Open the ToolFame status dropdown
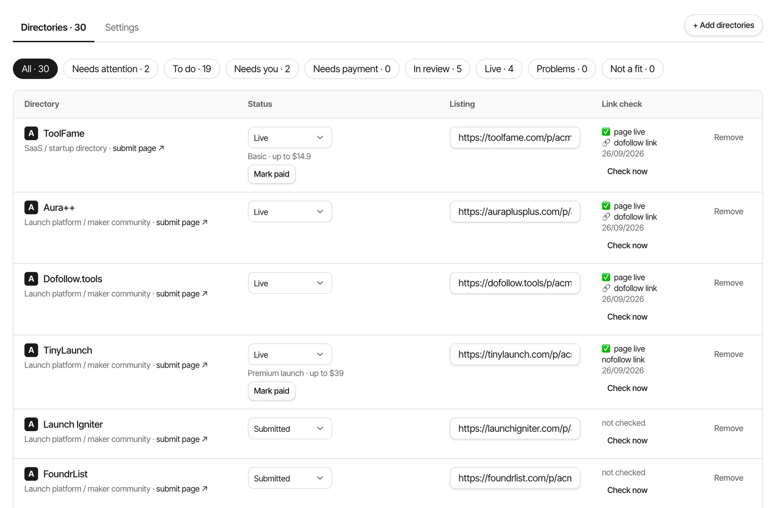The image size is (776, 508). (290, 137)
